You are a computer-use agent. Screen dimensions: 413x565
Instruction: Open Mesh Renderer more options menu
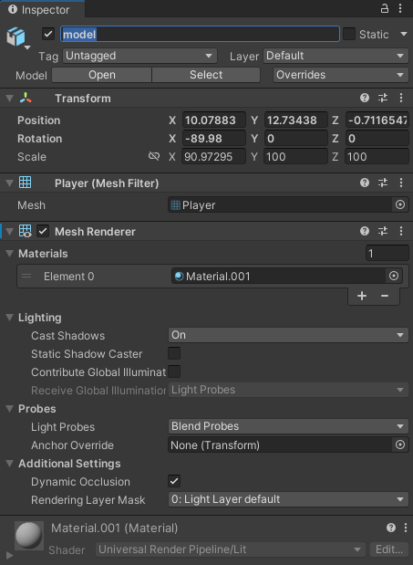coord(401,231)
